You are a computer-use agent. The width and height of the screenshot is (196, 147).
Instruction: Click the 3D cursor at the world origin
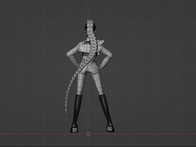click(x=88, y=134)
